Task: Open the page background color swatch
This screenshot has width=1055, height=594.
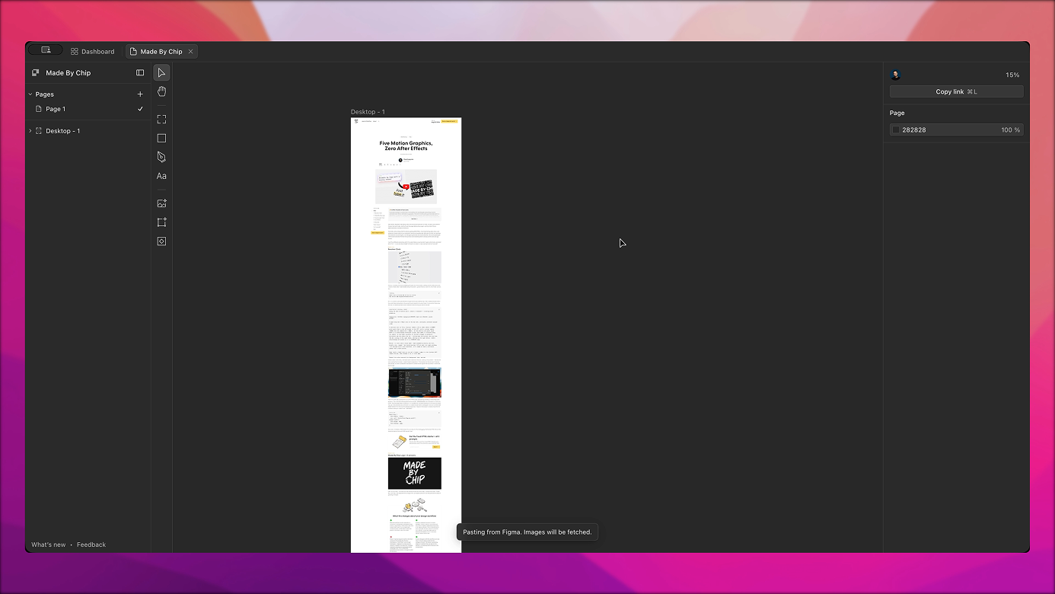Action: (896, 130)
